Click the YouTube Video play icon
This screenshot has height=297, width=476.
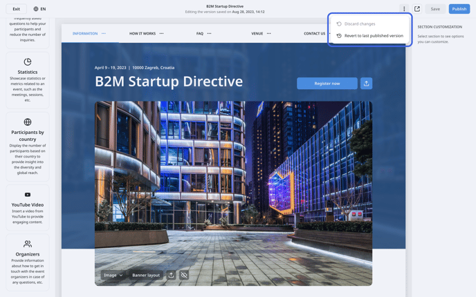click(28, 195)
